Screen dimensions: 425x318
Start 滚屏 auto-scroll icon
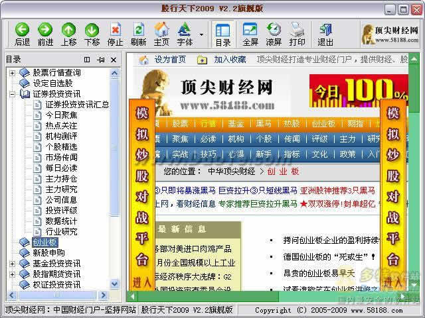[274, 29]
